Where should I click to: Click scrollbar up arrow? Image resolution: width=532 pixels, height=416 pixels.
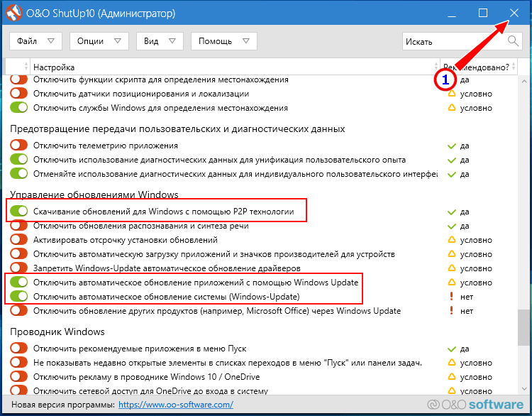524,81
